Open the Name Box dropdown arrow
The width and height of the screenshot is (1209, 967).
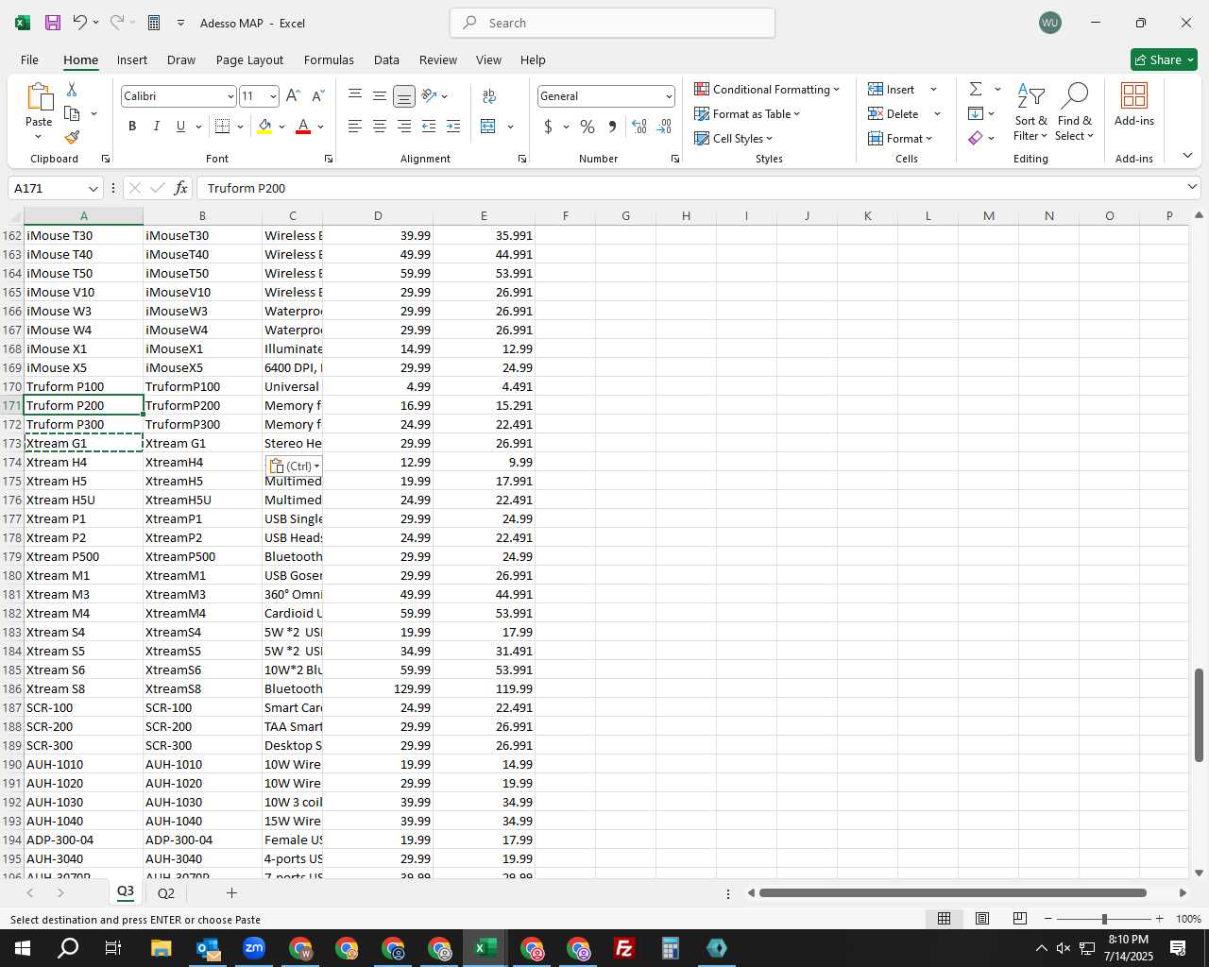[x=93, y=188]
